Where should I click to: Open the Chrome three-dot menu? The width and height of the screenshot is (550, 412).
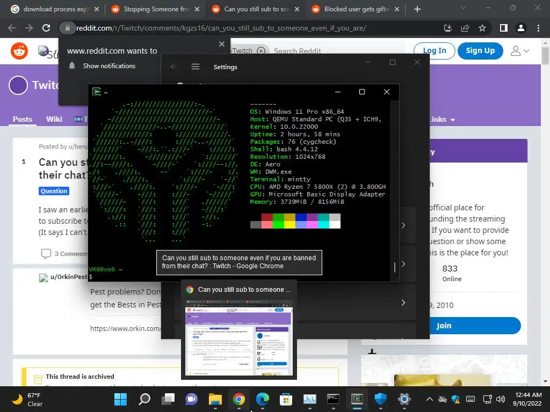pyautogui.click(x=538, y=28)
